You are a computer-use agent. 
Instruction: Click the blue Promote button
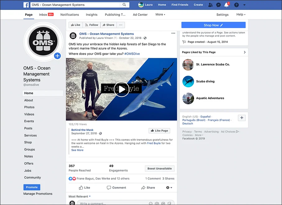pyautogui.click(x=32, y=187)
